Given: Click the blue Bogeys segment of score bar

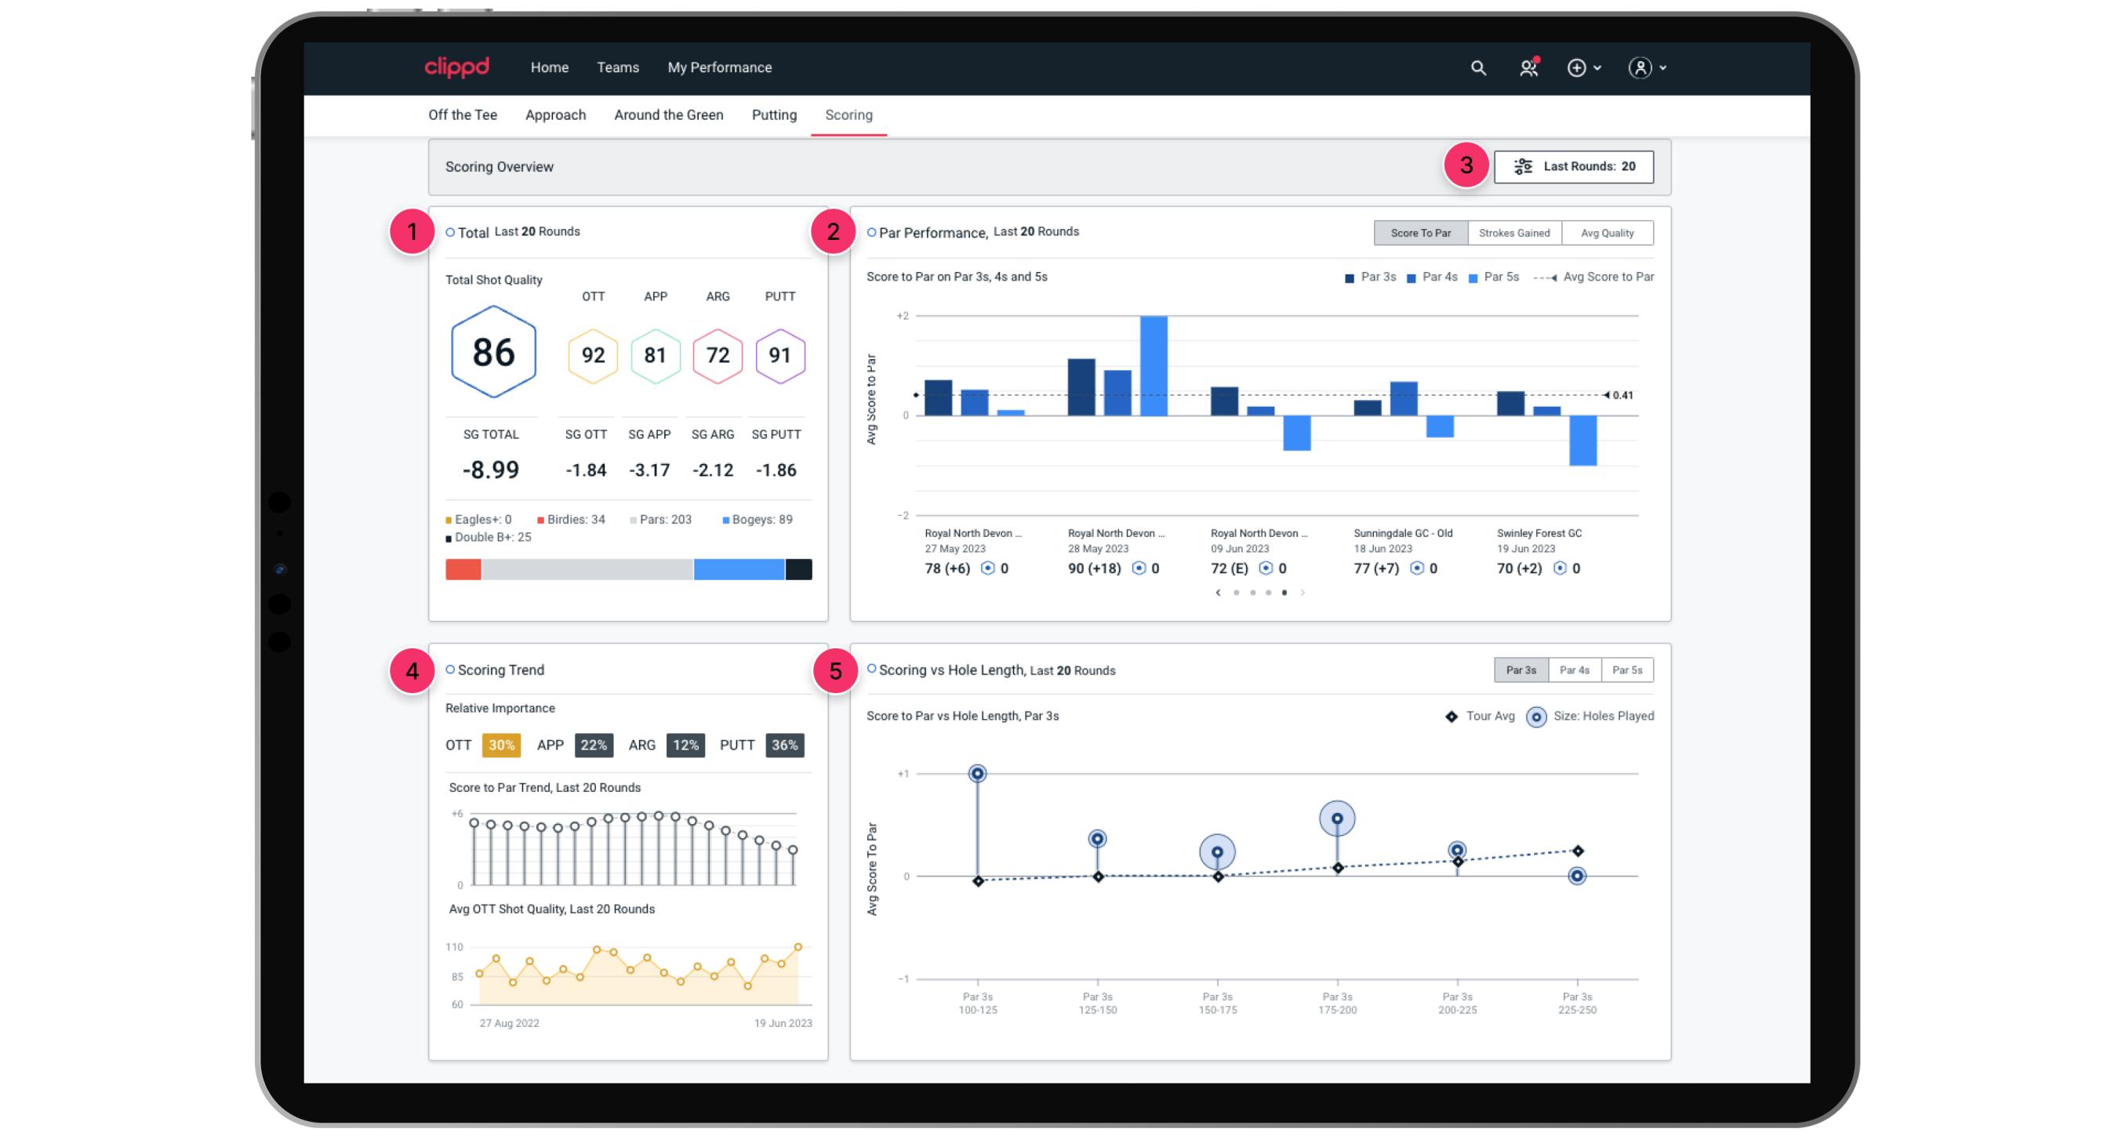Looking at the screenshot, I should click(x=739, y=569).
